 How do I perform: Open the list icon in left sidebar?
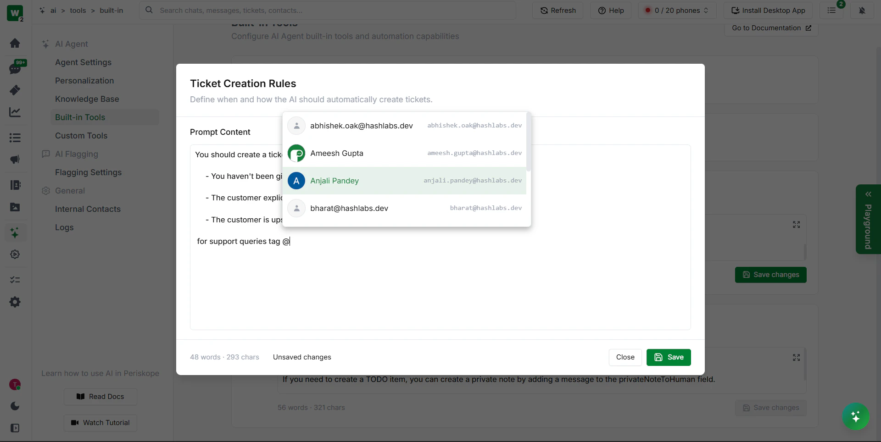click(x=15, y=138)
